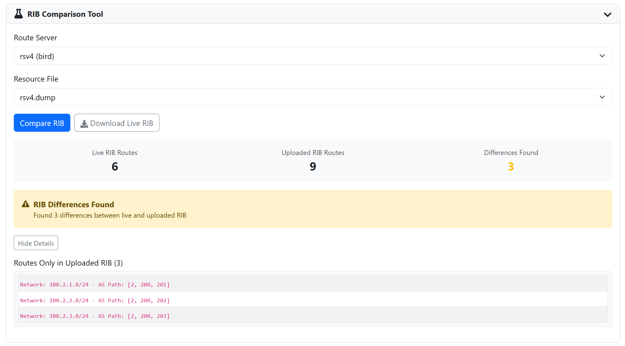The height and width of the screenshot is (346, 625).
Task: Collapse the RIB Comparison Tool panel chevron
Action: coord(607,15)
